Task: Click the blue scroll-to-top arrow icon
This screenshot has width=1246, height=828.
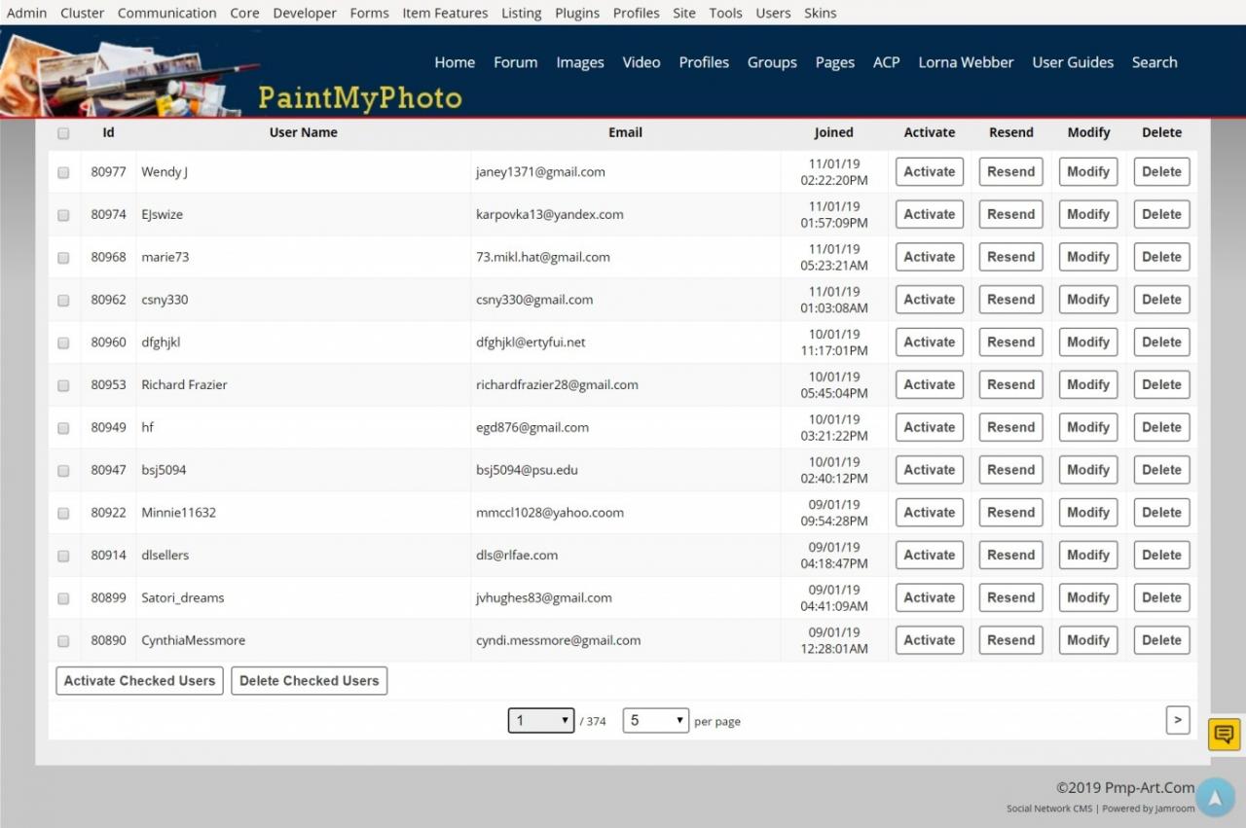Action: click(x=1214, y=797)
